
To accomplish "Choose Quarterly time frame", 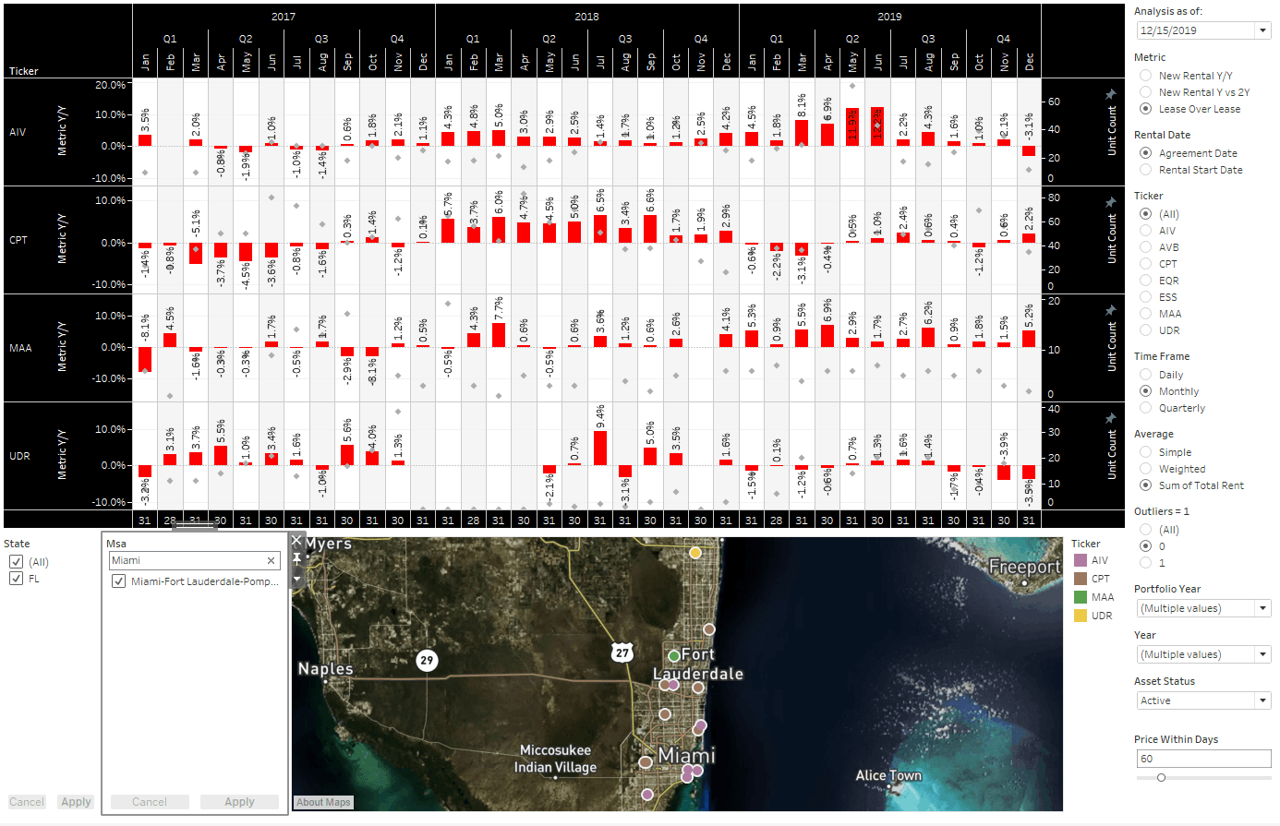I will tap(1145, 408).
